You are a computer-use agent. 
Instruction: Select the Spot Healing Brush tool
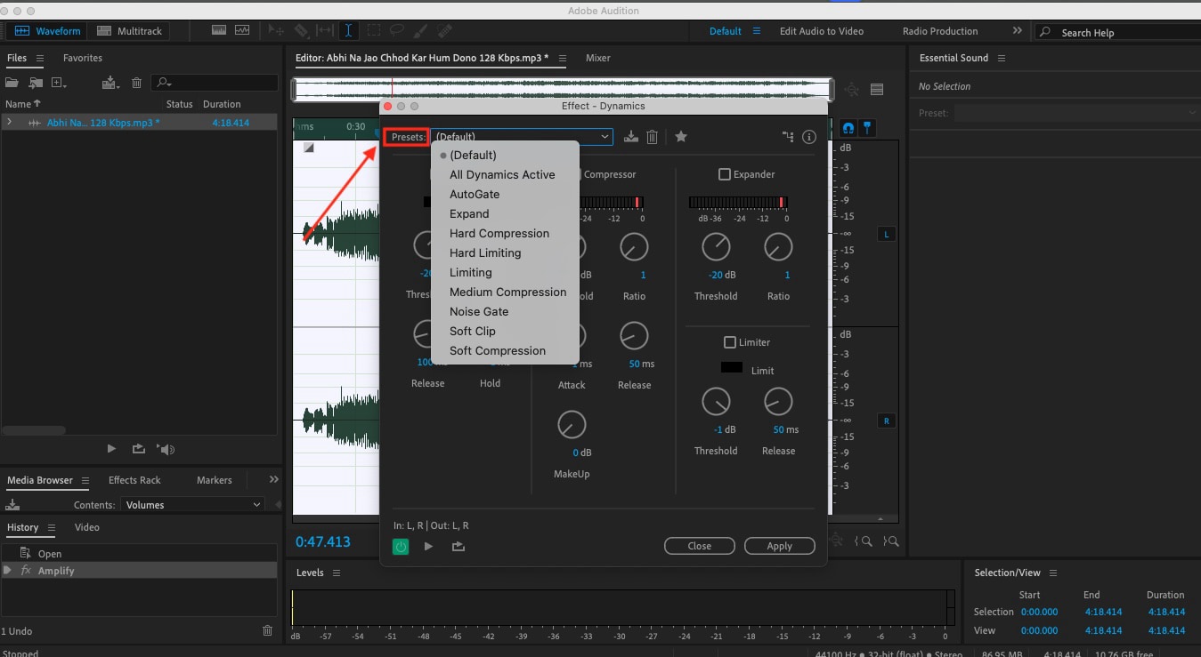click(445, 30)
